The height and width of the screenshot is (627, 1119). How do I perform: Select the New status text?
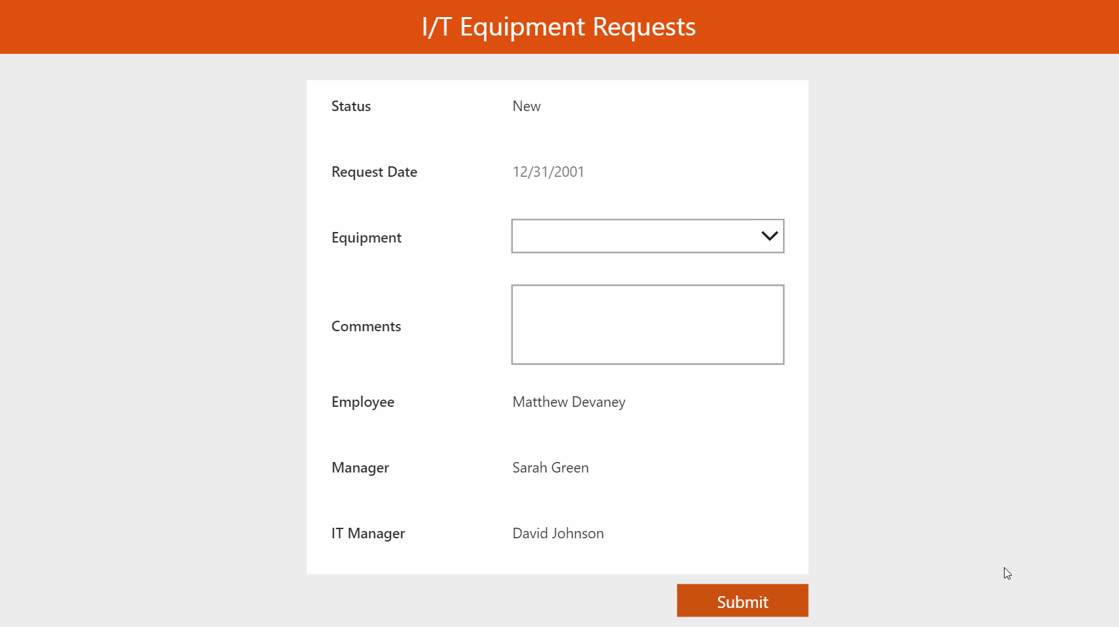(526, 106)
